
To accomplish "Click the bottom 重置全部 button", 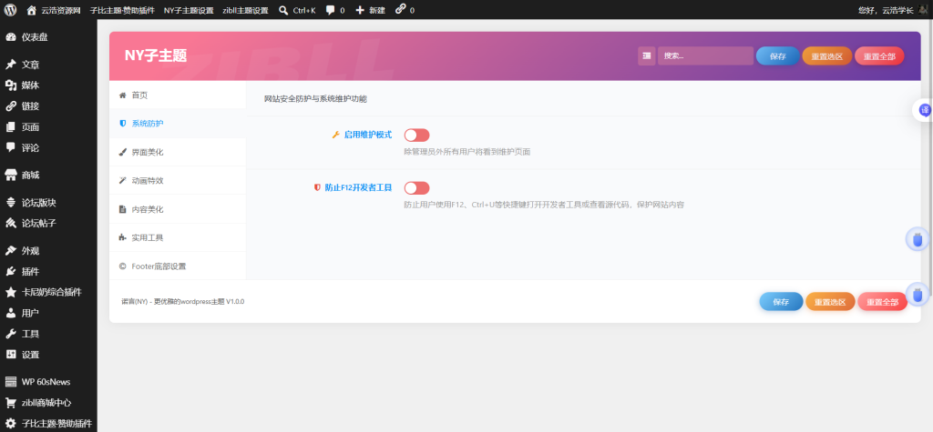I will pyautogui.click(x=882, y=302).
